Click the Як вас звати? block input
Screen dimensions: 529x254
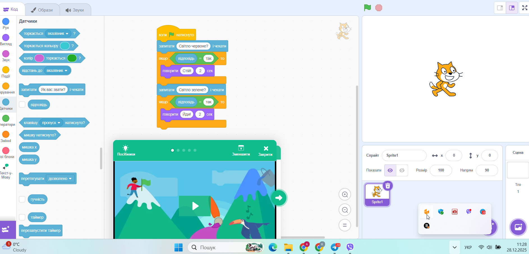pos(53,90)
